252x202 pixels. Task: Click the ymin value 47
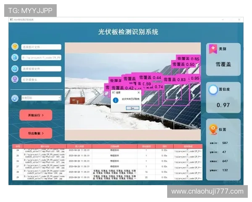(x=224, y=152)
